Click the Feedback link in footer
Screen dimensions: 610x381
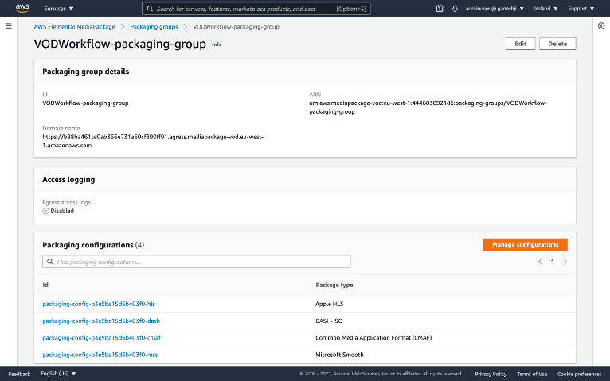pos(19,374)
